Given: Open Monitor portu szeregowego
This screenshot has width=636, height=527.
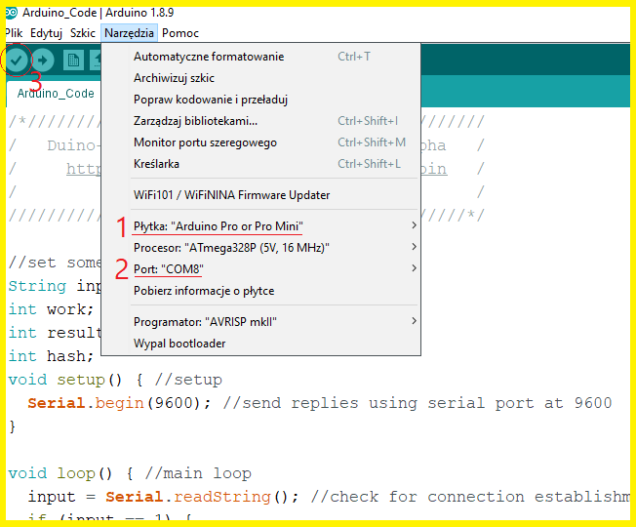Looking at the screenshot, I should pos(260,142).
